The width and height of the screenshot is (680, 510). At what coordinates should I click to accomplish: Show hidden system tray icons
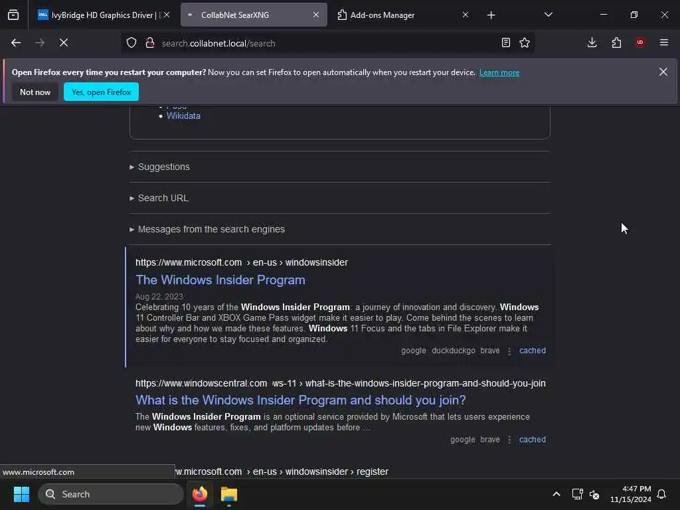(x=556, y=494)
